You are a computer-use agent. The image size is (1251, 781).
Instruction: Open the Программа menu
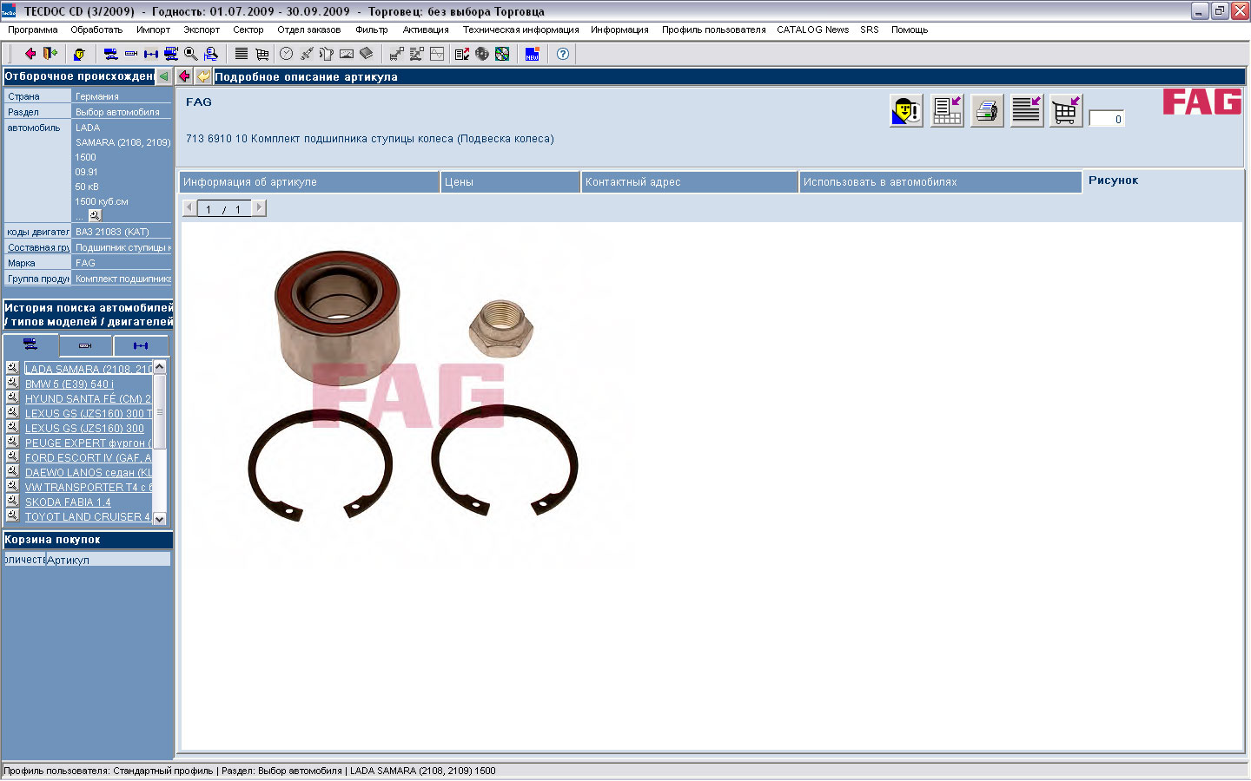[33, 30]
